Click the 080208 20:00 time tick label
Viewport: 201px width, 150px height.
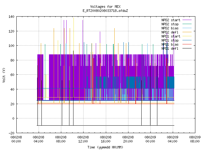point(128,139)
